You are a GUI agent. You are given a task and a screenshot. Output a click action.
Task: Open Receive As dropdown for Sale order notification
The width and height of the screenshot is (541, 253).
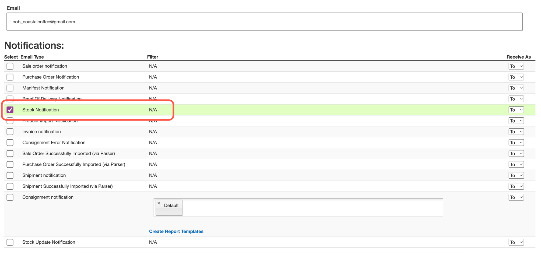(x=516, y=66)
